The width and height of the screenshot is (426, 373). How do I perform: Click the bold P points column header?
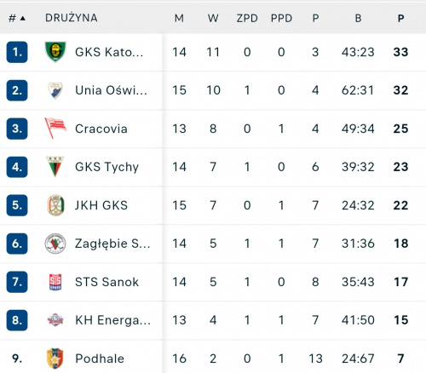pos(400,19)
